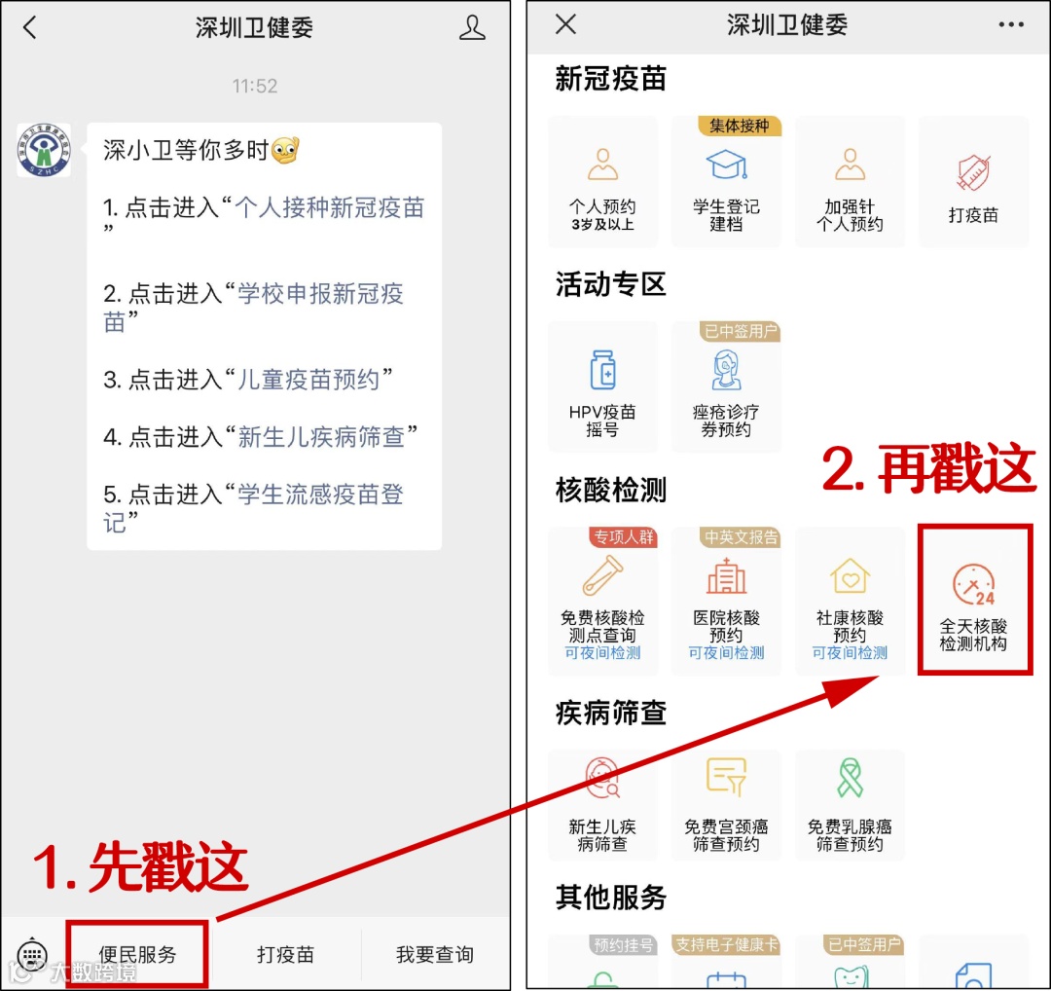Open the 我要查询 bottom menu

point(434,954)
